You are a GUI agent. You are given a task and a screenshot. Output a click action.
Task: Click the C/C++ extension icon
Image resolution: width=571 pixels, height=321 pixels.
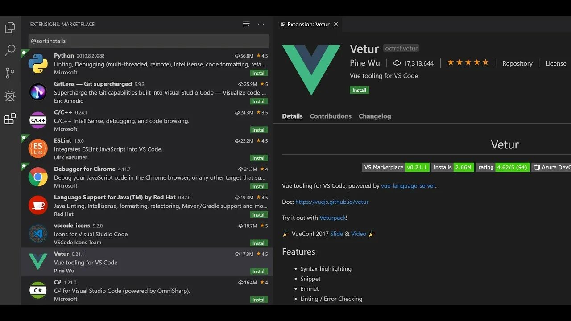pos(38,120)
